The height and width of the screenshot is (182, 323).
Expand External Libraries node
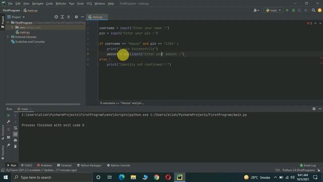(8, 37)
